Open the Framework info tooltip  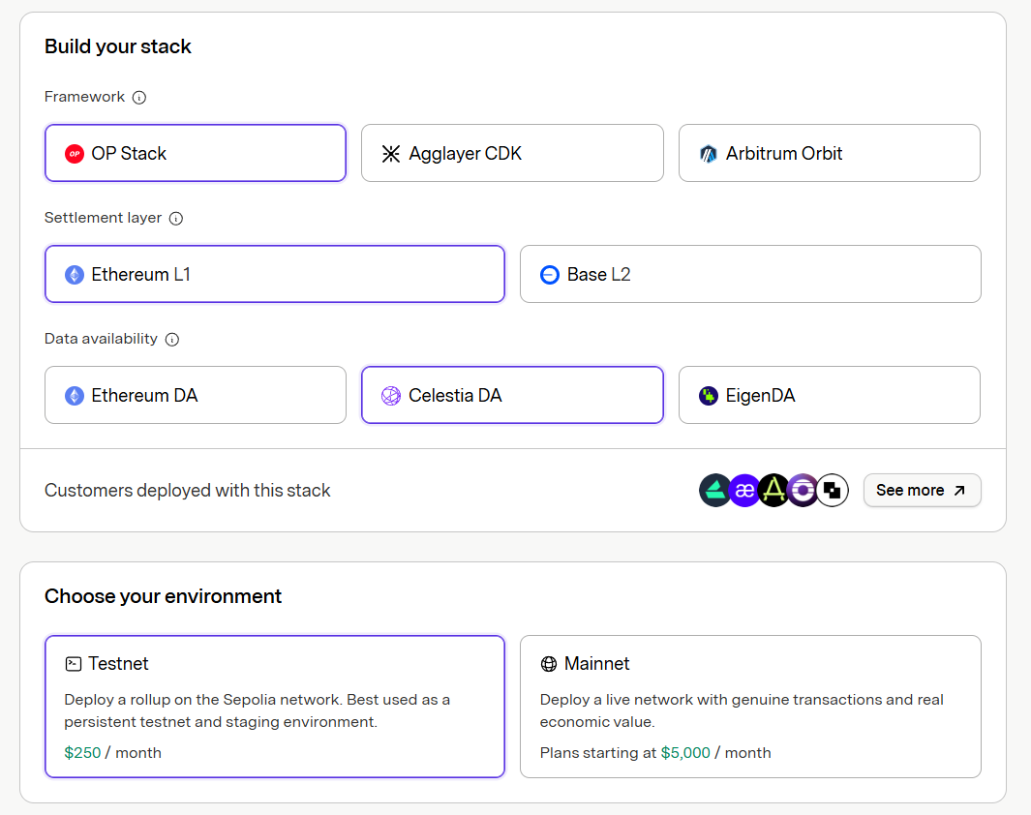[140, 97]
